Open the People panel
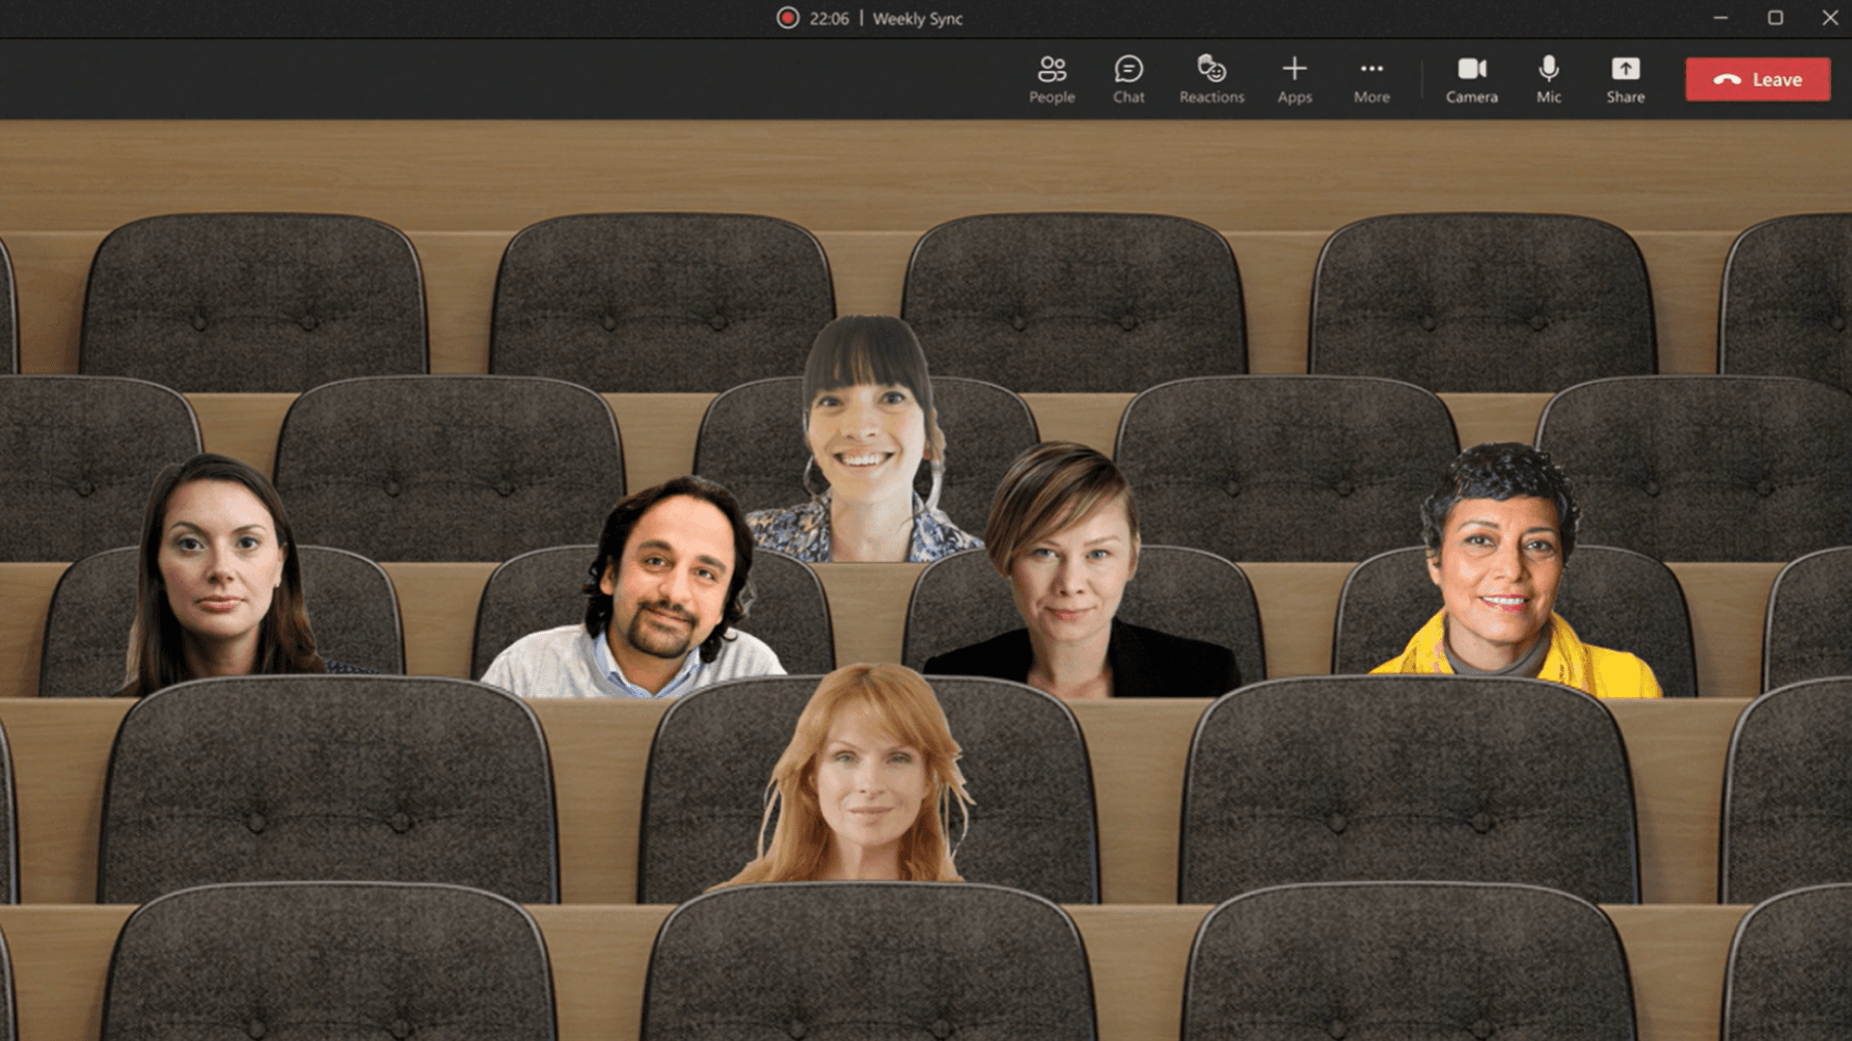Screen dimensions: 1852x1041 click(1051, 80)
